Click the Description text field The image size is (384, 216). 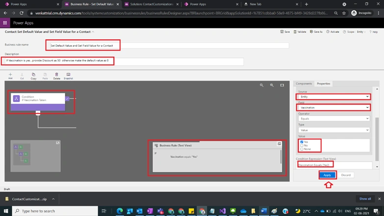pos(124,61)
